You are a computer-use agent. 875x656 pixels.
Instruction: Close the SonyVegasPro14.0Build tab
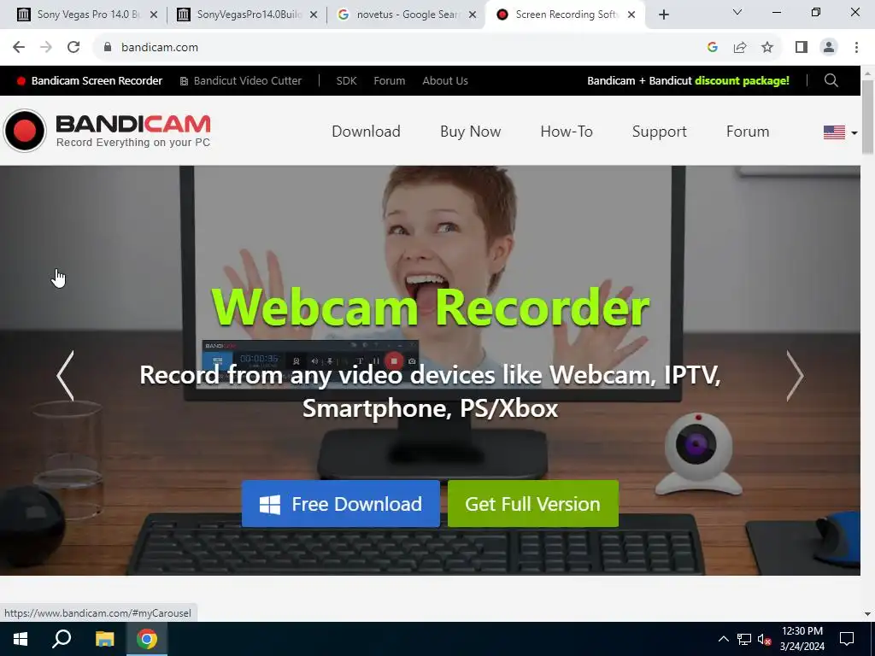[x=314, y=15]
